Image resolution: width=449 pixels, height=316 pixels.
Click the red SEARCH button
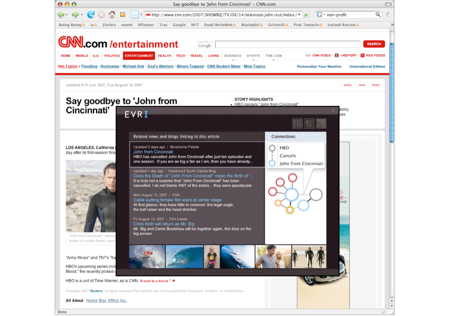pos(374,44)
